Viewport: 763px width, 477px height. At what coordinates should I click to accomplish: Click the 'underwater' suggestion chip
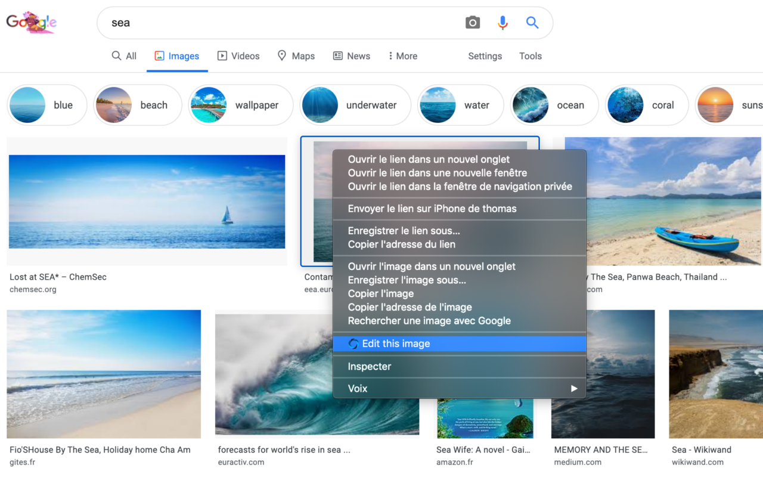click(x=355, y=105)
